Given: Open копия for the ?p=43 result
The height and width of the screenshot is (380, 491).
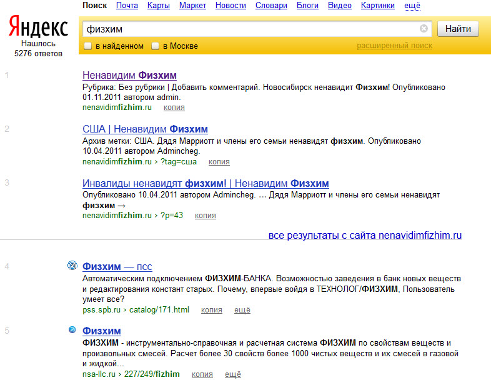Looking at the screenshot, I should pos(206,216).
